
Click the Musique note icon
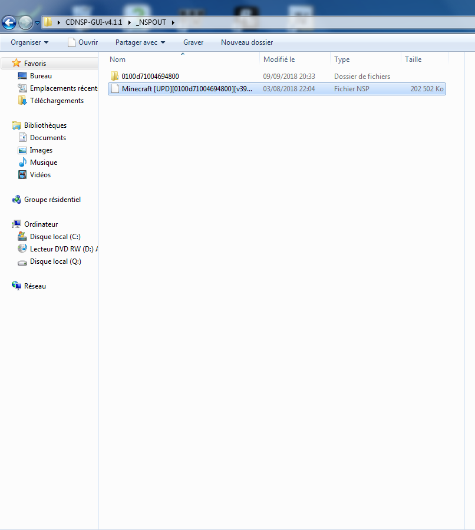point(22,163)
